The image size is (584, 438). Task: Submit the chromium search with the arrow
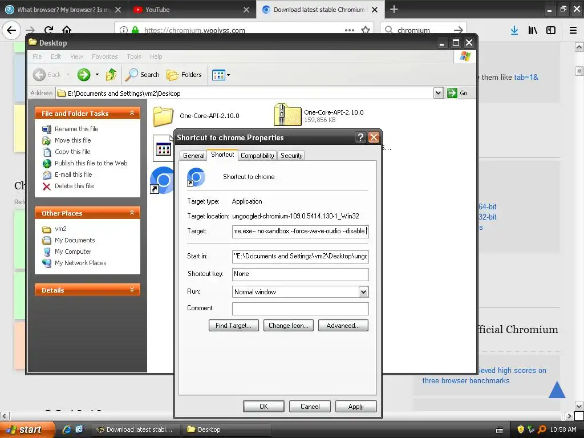coord(459,30)
